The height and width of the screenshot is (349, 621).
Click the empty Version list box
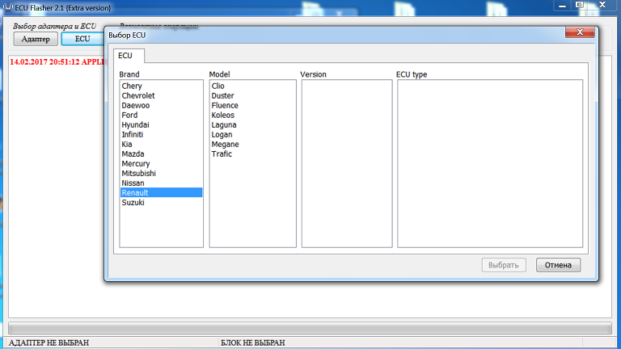tap(347, 163)
